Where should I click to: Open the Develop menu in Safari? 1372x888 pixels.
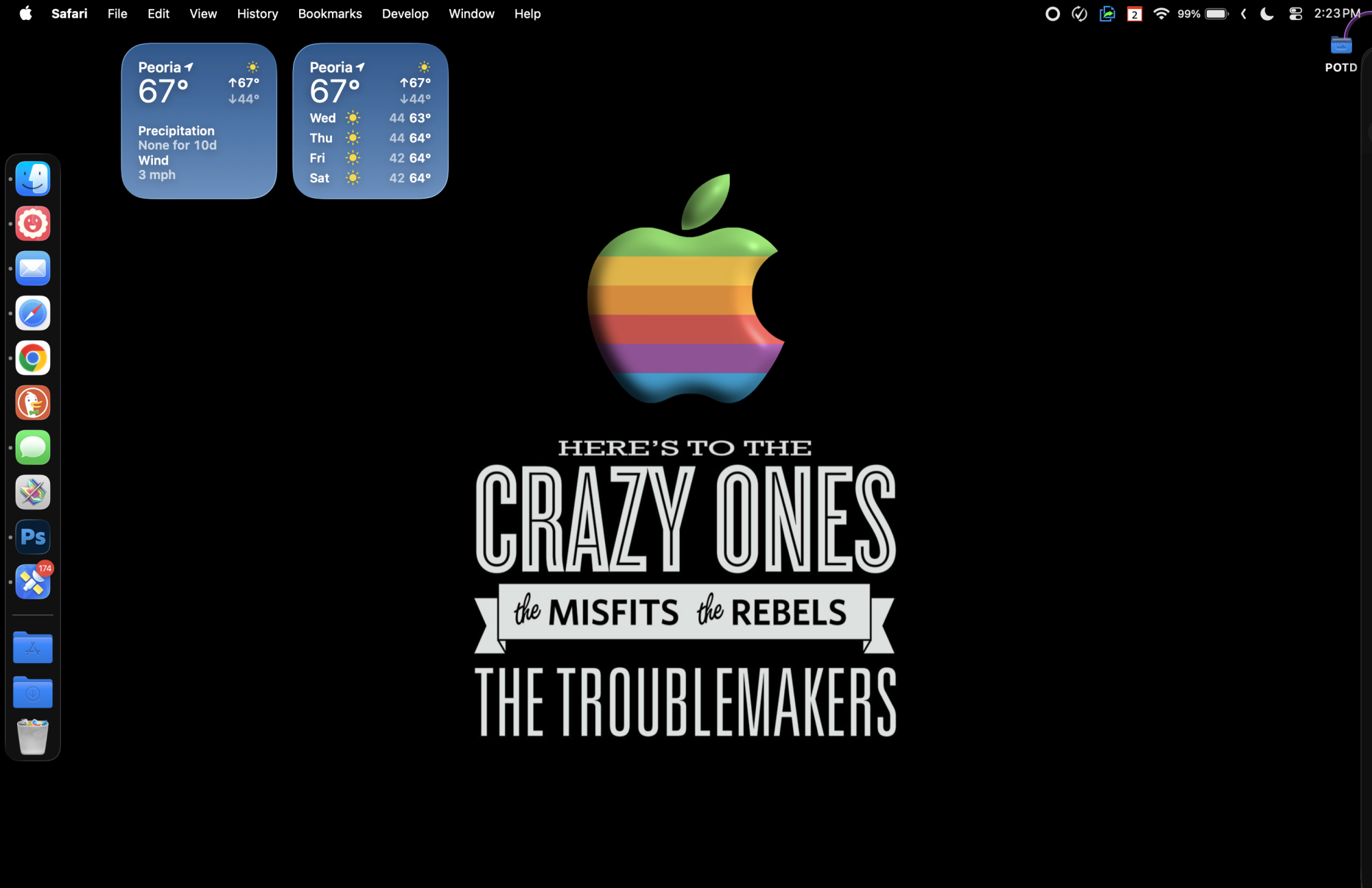[x=405, y=14]
